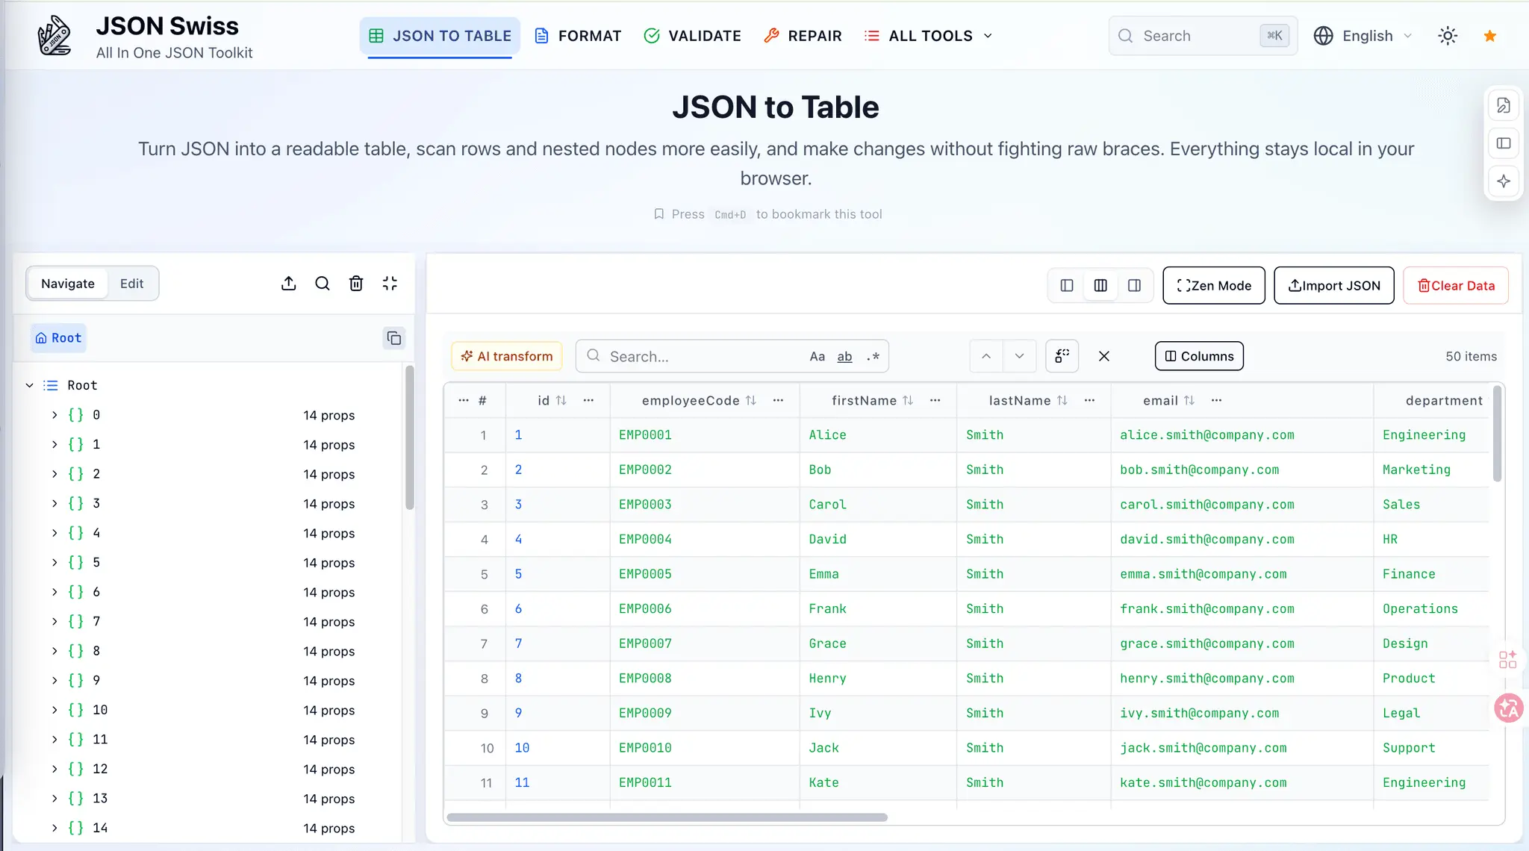This screenshot has height=851, width=1529.
Task: Click the search icon in tree panel
Action: click(323, 284)
